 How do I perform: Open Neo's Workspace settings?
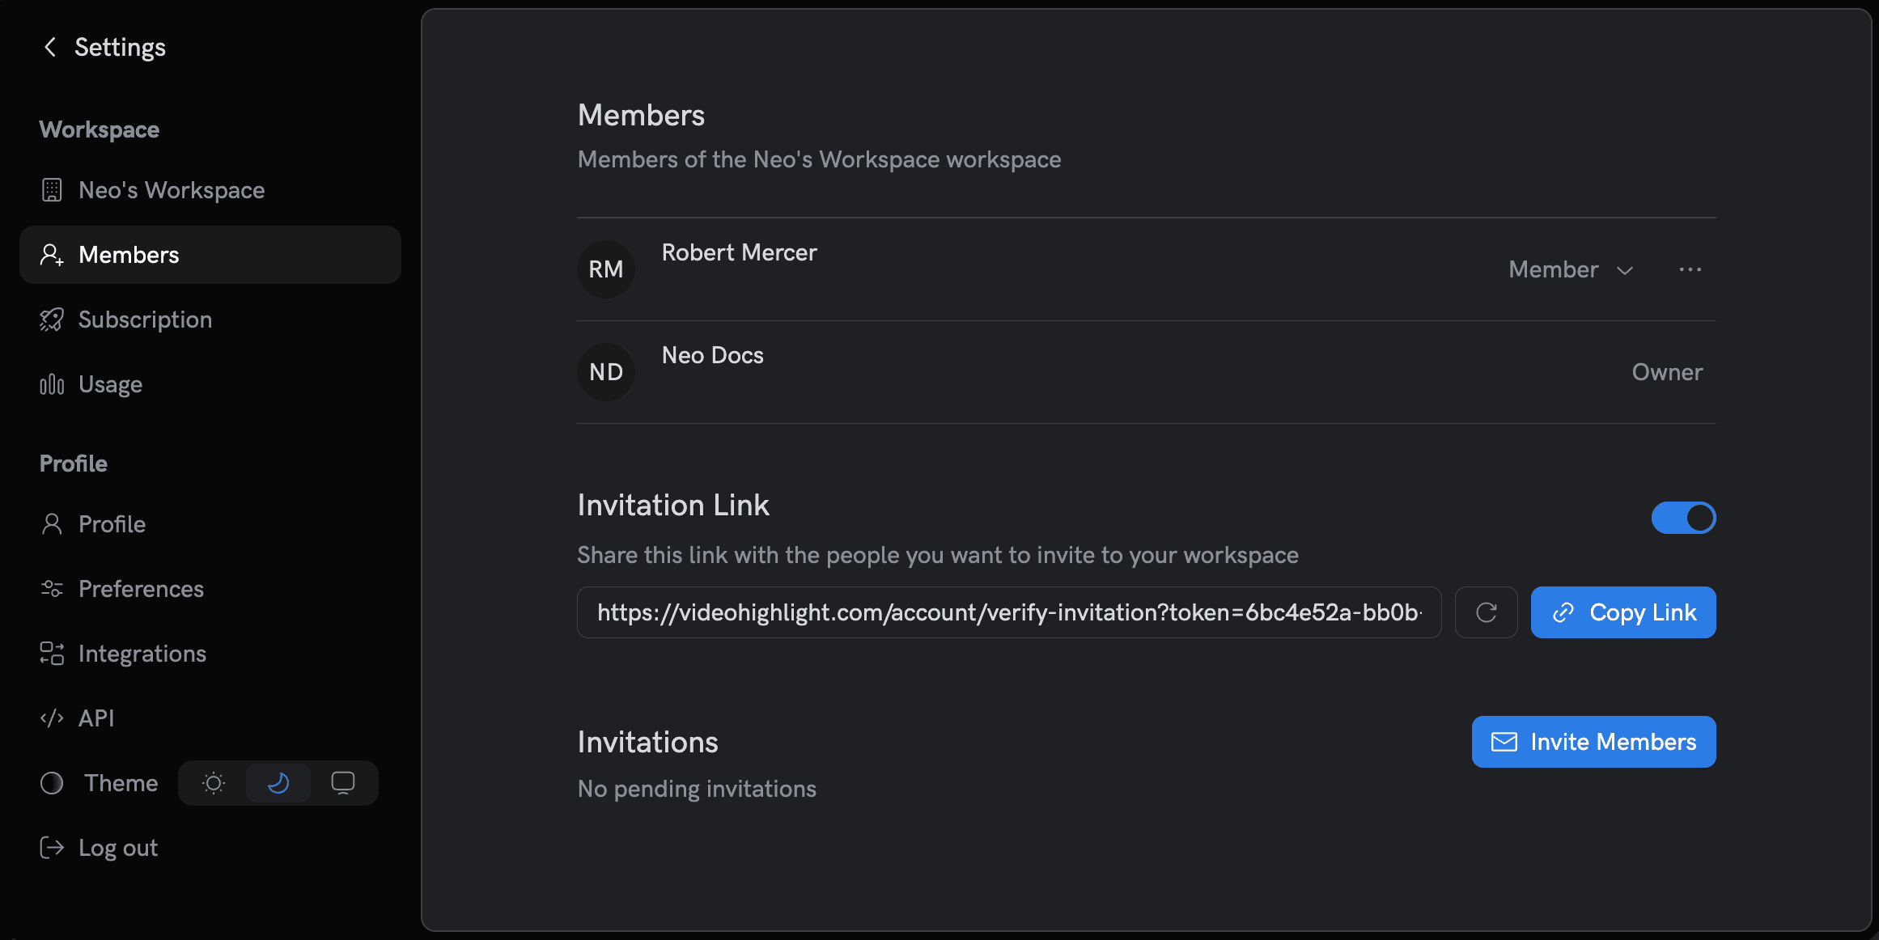171,190
